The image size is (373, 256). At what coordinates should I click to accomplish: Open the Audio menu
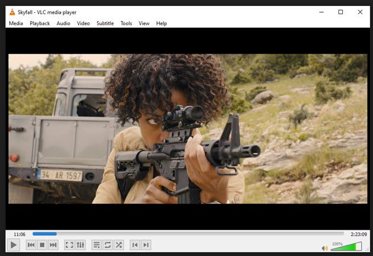(x=63, y=23)
